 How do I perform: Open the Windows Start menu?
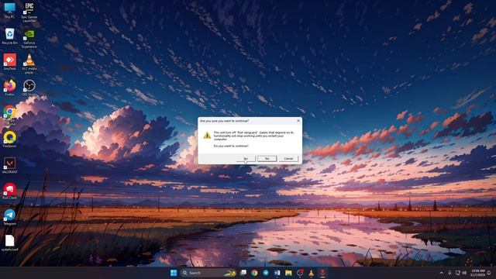(x=174, y=273)
